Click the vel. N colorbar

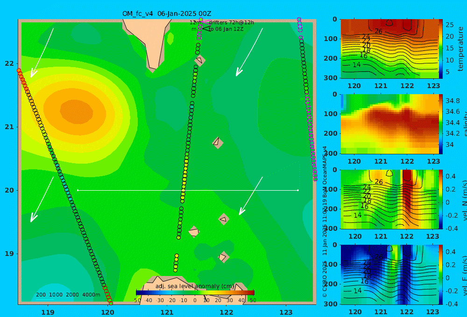click(441, 199)
